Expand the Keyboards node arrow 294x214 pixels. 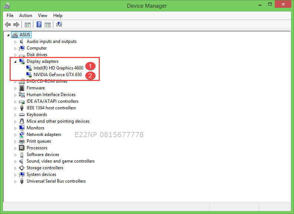click(x=16, y=115)
